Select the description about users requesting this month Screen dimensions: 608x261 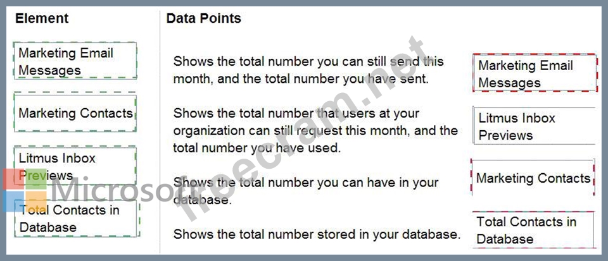click(x=315, y=131)
